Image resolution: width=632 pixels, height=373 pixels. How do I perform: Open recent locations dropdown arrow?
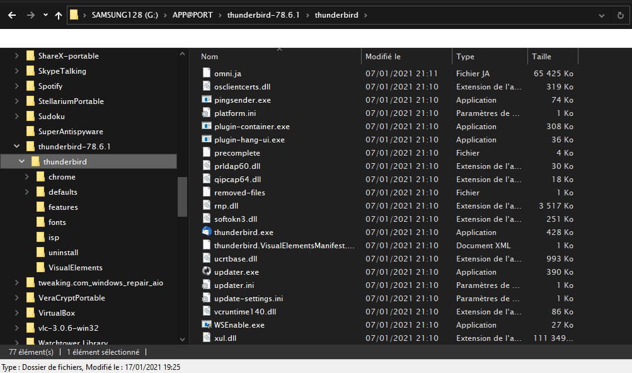click(x=45, y=15)
